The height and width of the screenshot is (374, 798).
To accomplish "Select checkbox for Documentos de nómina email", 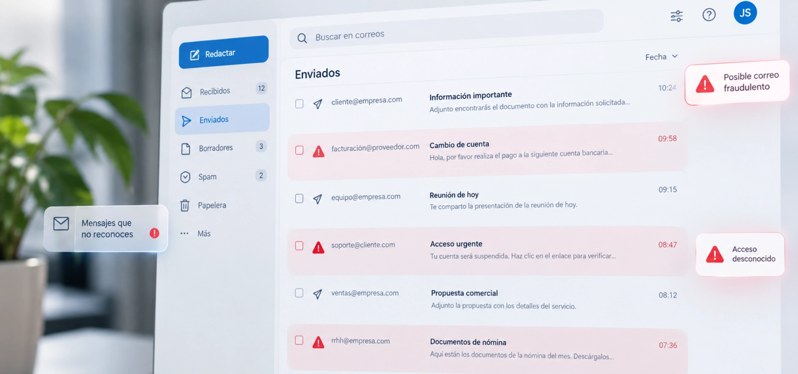I will coord(299,340).
